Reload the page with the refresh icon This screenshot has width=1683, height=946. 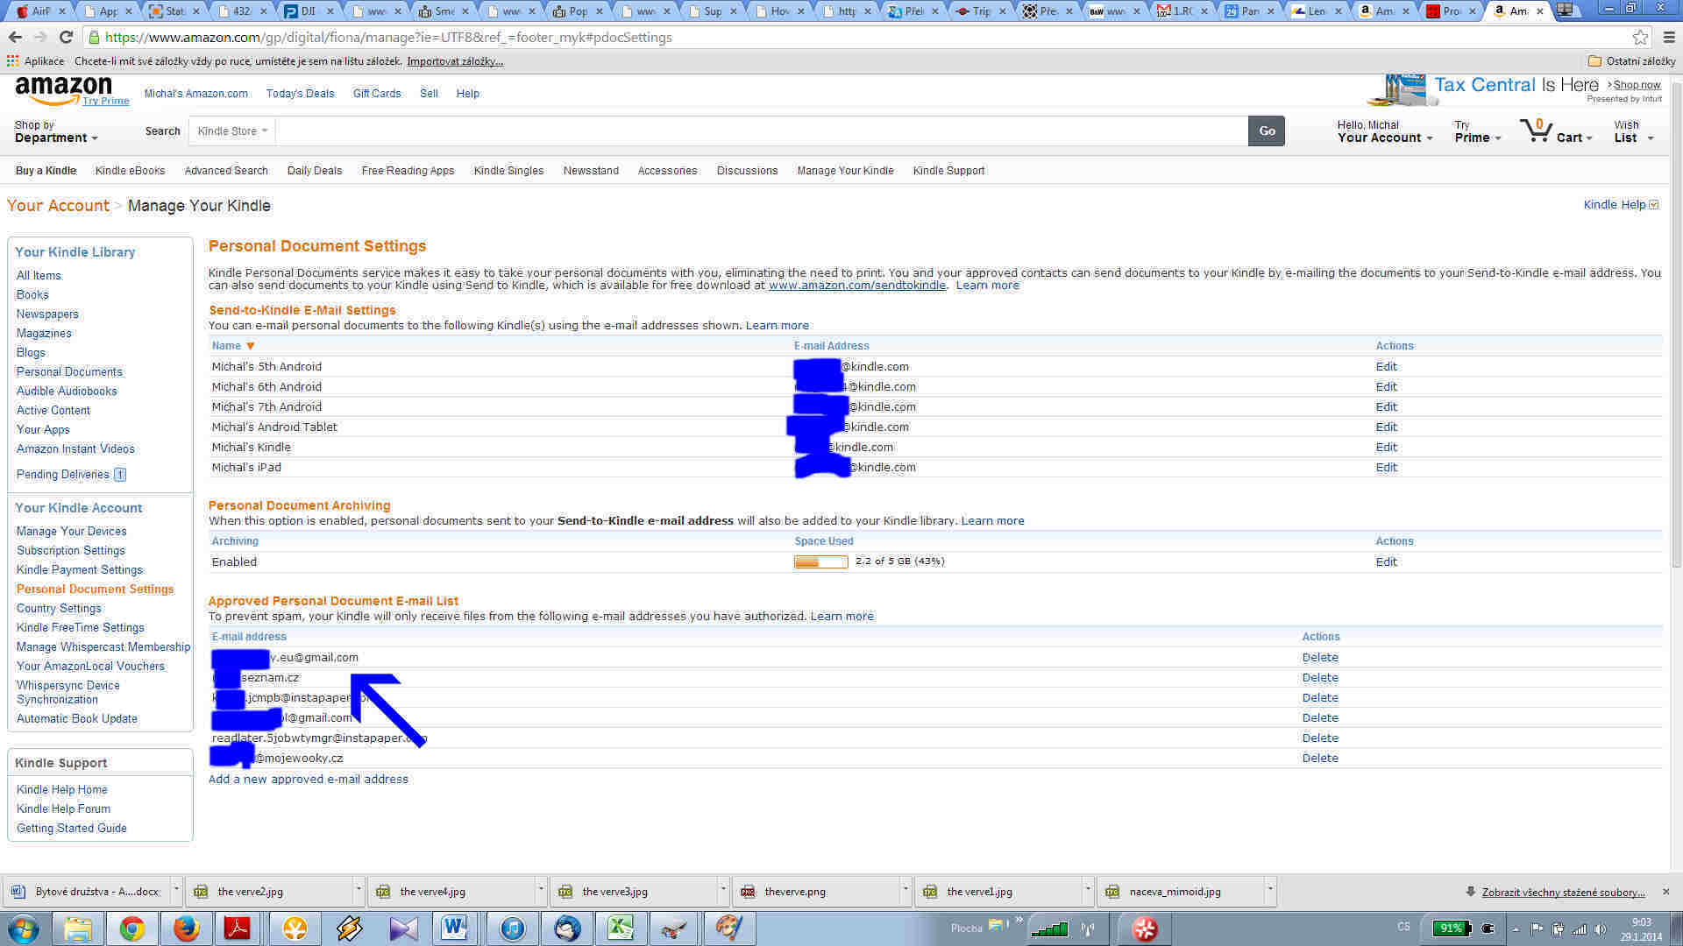(66, 38)
